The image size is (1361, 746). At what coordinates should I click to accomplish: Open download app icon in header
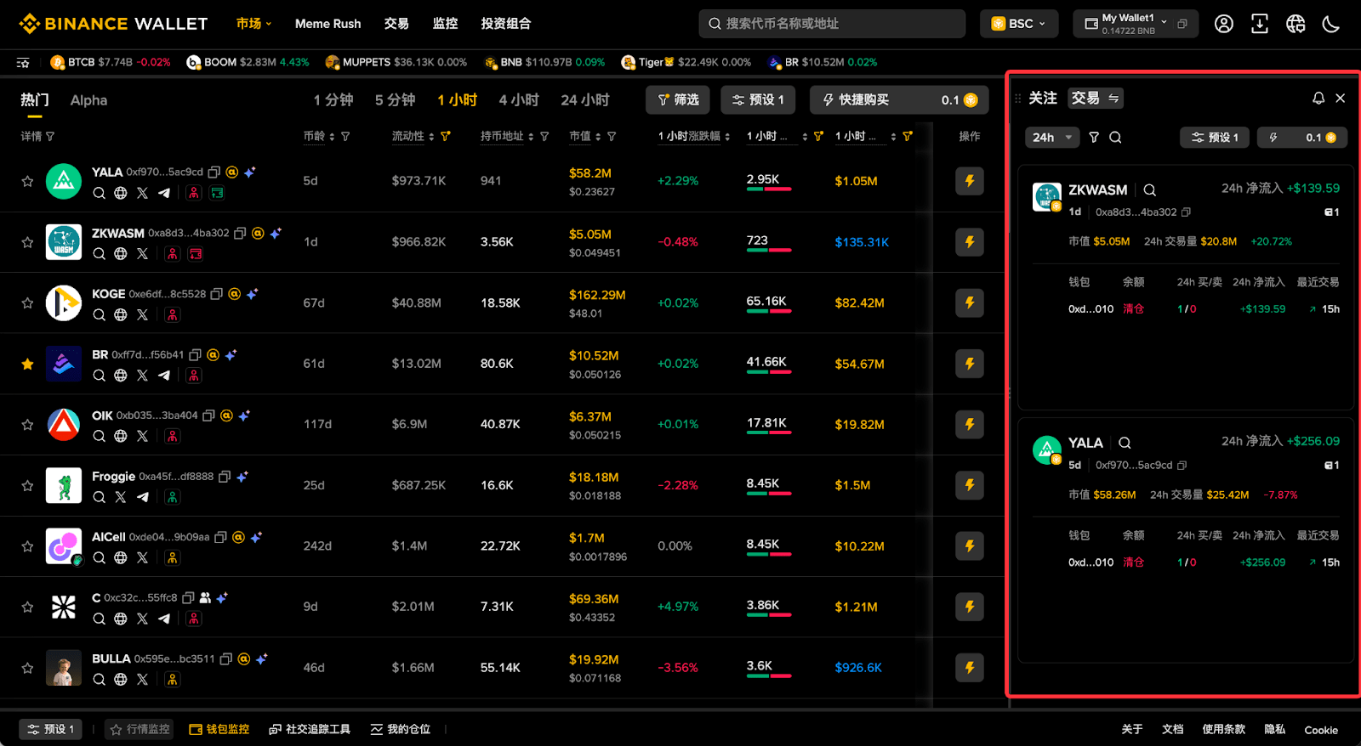tap(1260, 24)
